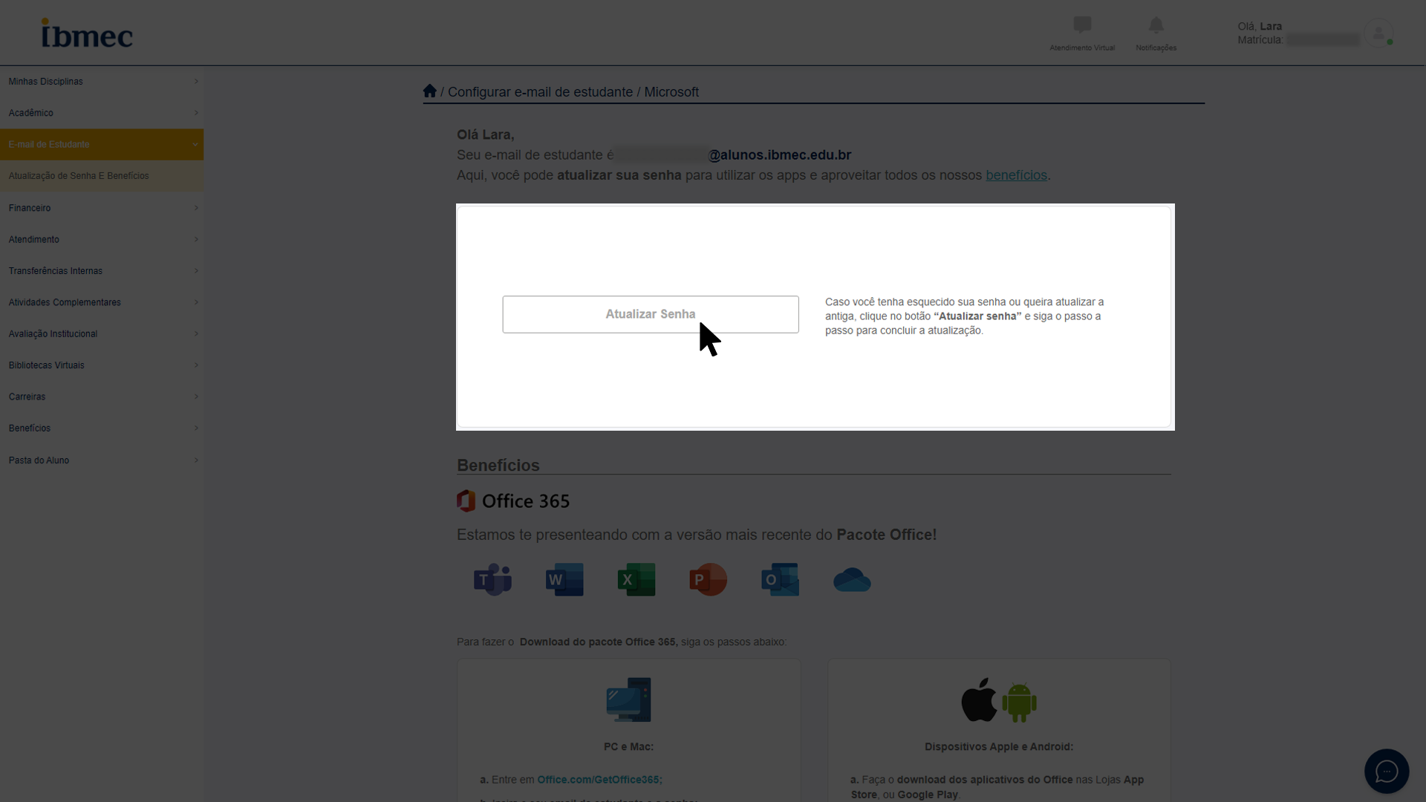Click the PowerPoint app icon
The image size is (1426, 802).
click(x=708, y=580)
